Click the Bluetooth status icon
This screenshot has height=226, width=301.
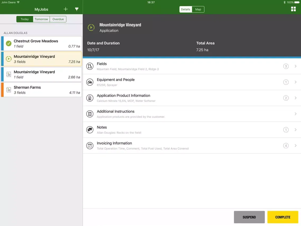pyautogui.click(x=285, y=2)
